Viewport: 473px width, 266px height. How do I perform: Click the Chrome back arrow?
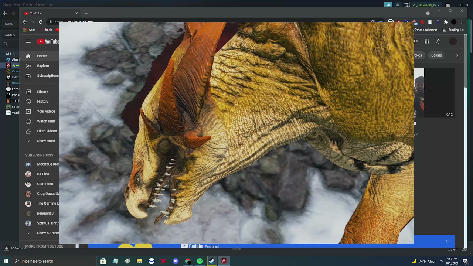[25, 22]
